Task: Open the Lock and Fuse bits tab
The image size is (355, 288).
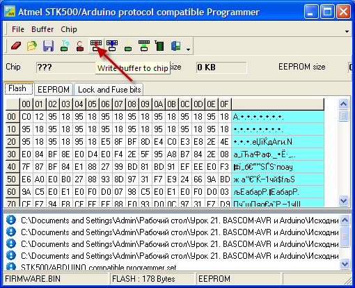Action: [109, 90]
